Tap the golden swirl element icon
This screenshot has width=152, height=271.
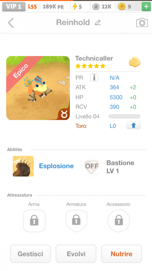(x=134, y=62)
